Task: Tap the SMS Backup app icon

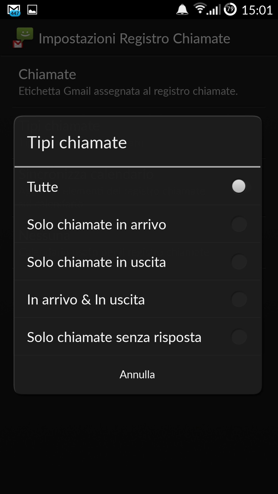Action: [x=23, y=38]
